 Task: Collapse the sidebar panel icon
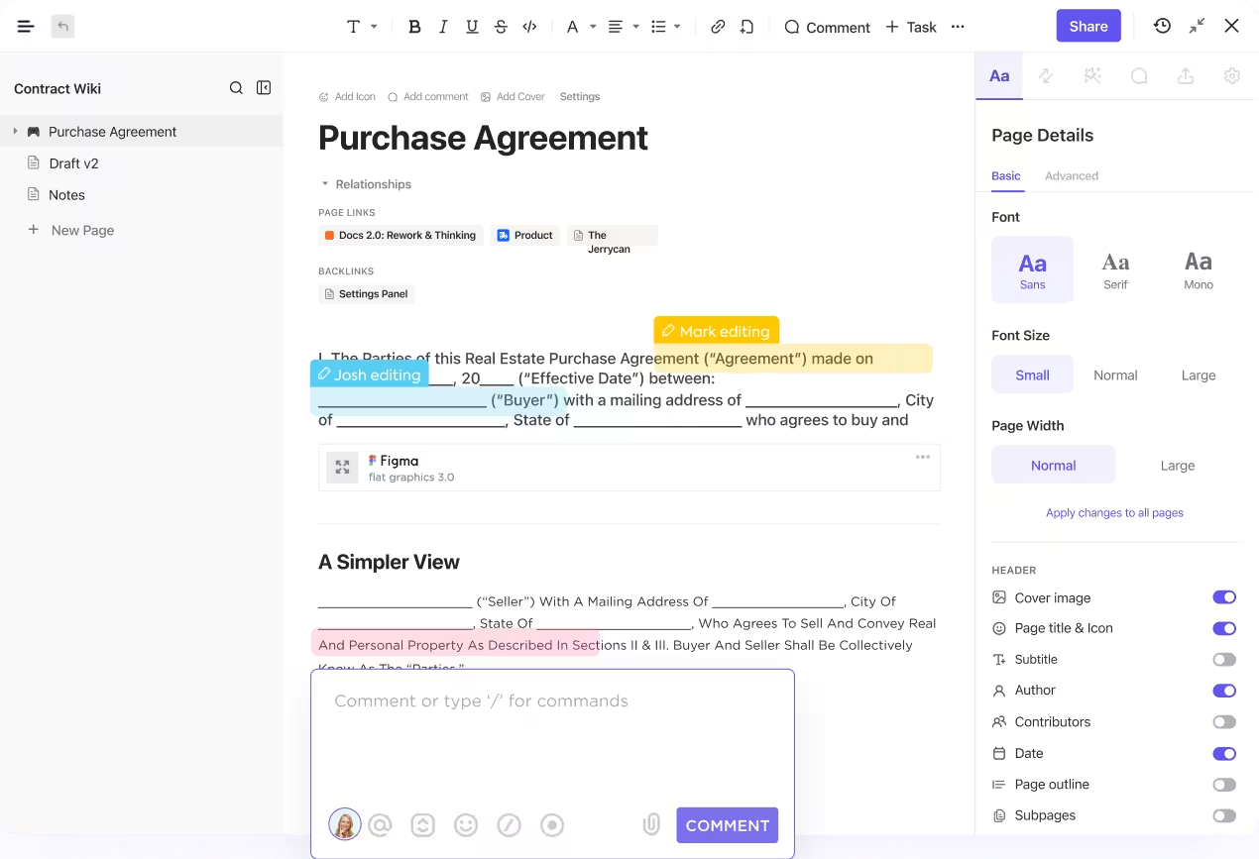[x=264, y=88]
